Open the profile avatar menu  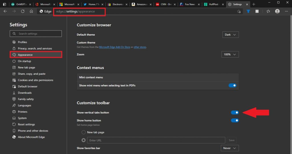(x=277, y=11)
